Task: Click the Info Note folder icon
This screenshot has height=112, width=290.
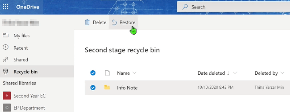Action: 107,87
